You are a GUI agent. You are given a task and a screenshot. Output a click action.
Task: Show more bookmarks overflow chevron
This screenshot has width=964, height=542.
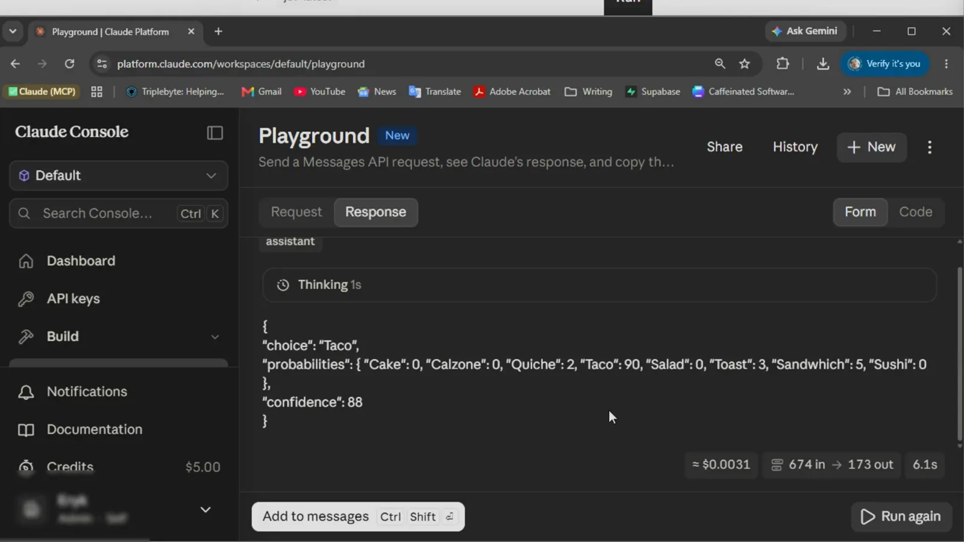[847, 92]
